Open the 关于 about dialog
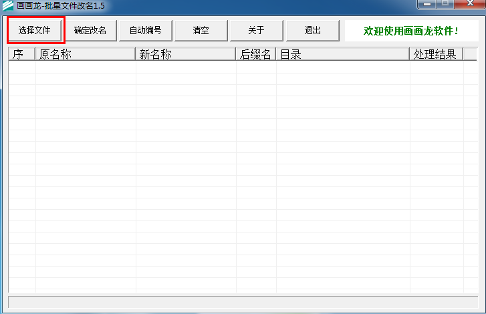The width and height of the screenshot is (486, 314). tap(257, 30)
